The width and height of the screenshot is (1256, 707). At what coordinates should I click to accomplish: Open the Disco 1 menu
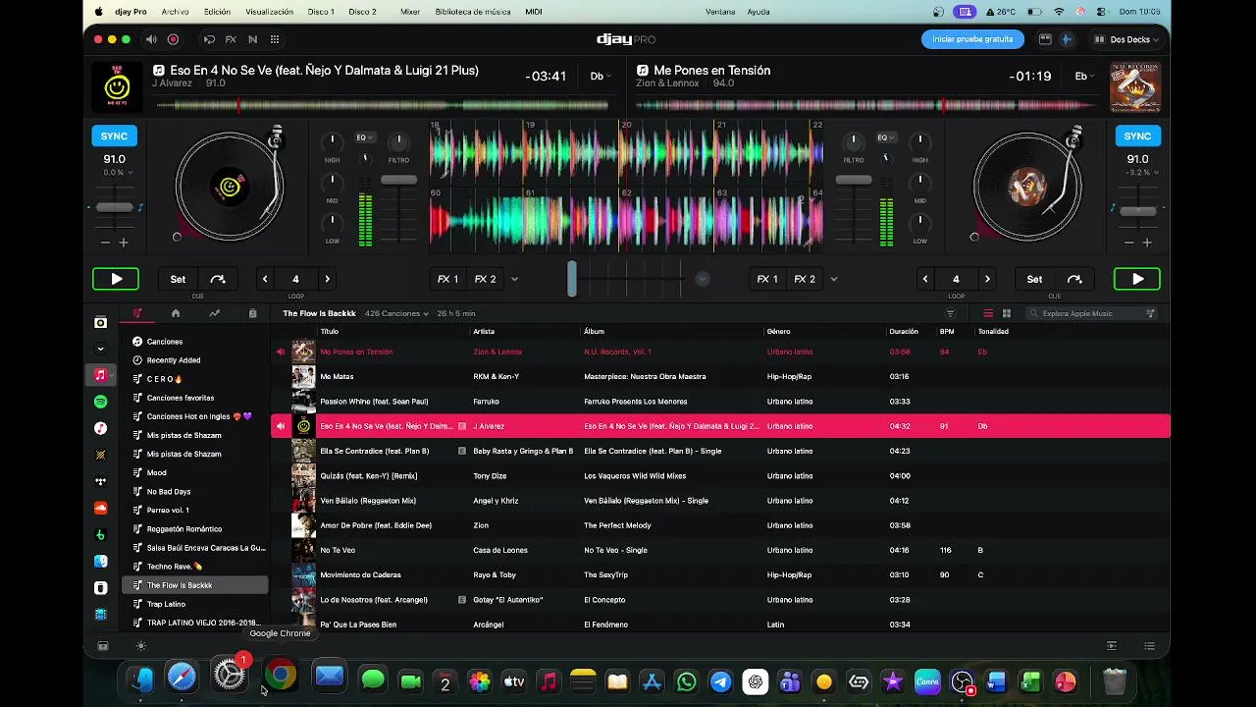tap(321, 12)
